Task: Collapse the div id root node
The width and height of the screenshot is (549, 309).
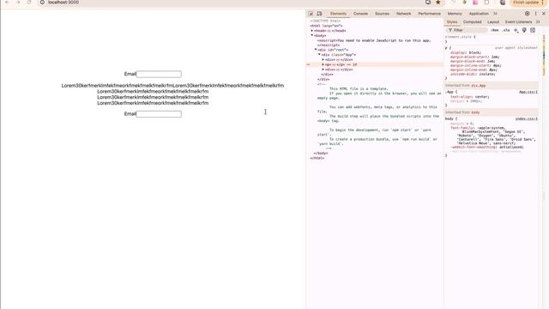Action: click(x=316, y=50)
